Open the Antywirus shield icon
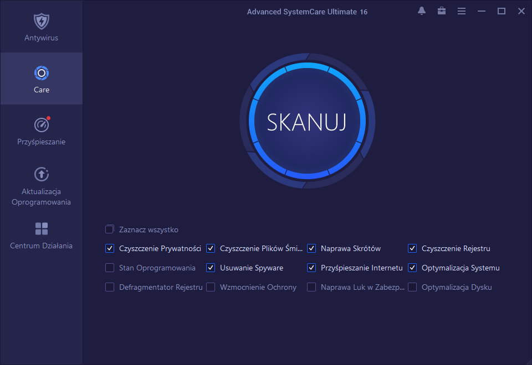 42,21
